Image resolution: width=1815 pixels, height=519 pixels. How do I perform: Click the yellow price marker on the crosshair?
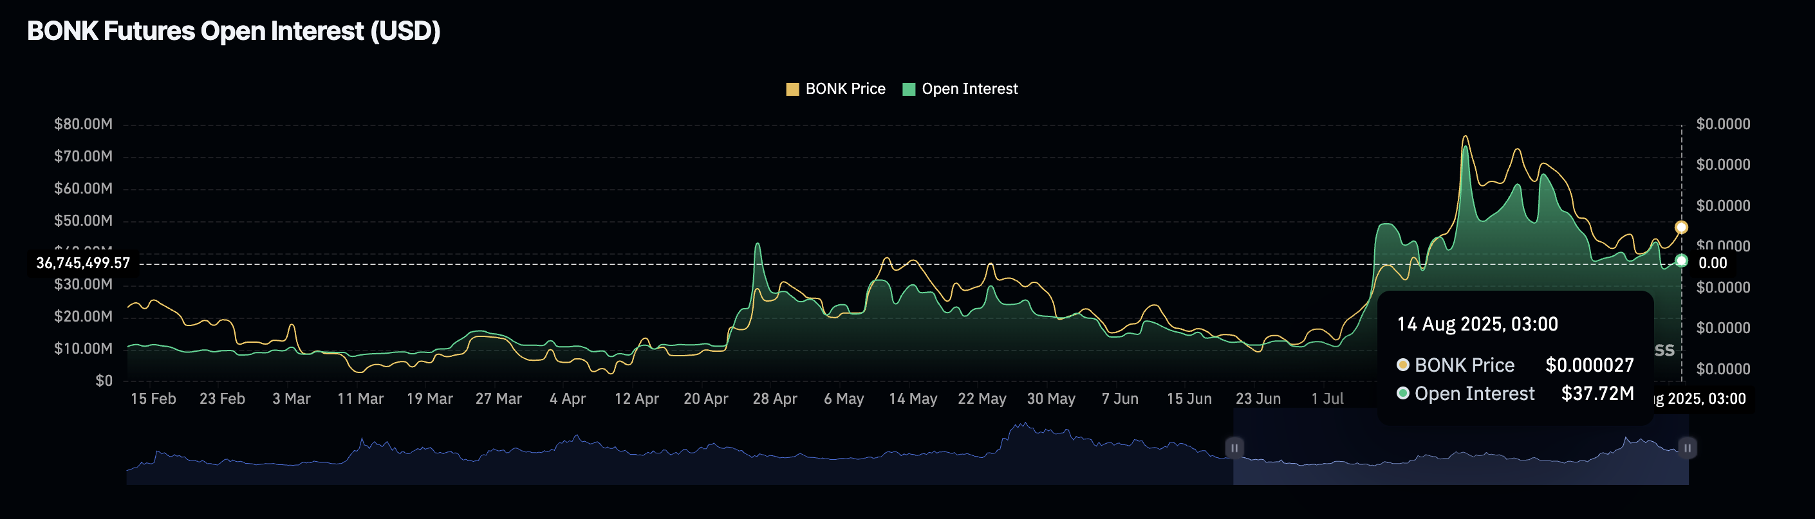tap(1681, 228)
